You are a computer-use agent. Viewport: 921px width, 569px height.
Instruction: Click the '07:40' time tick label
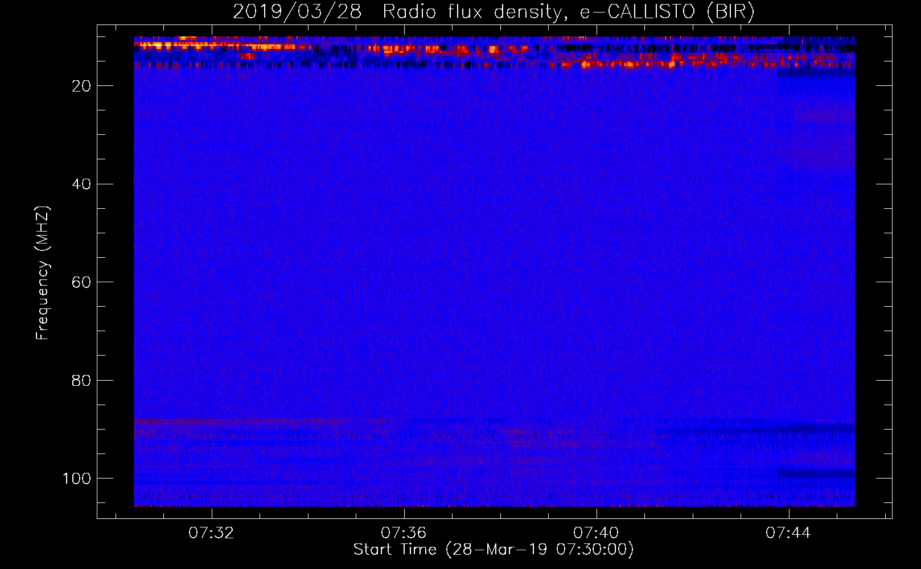596,533
